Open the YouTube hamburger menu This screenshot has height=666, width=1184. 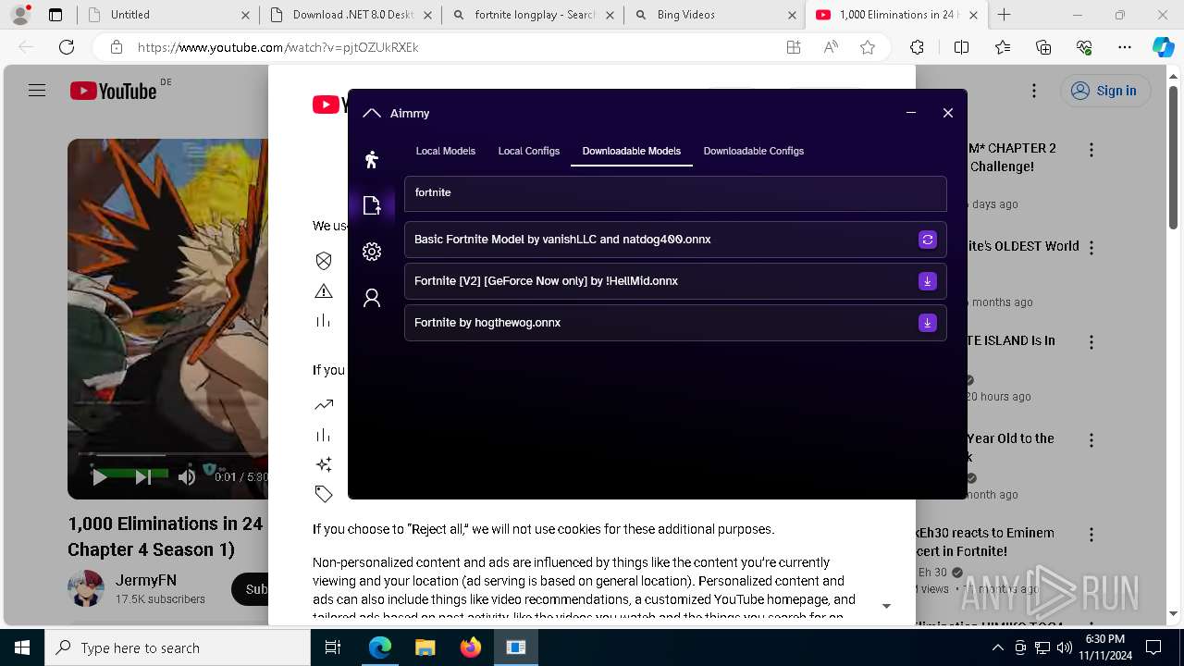tap(37, 91)
